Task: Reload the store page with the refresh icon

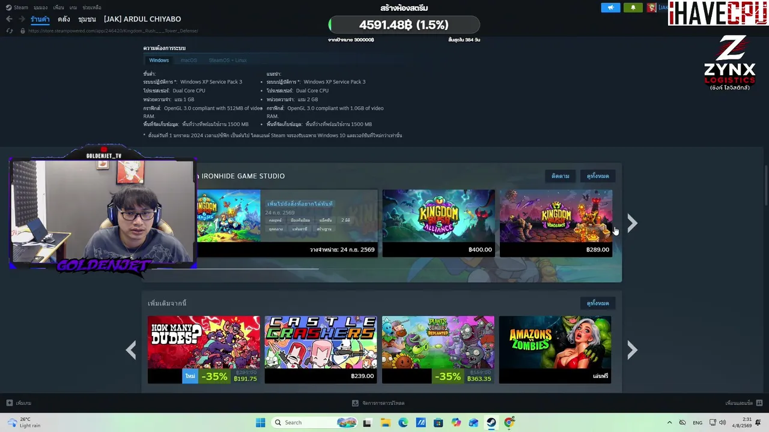Action: pos(9,31)
